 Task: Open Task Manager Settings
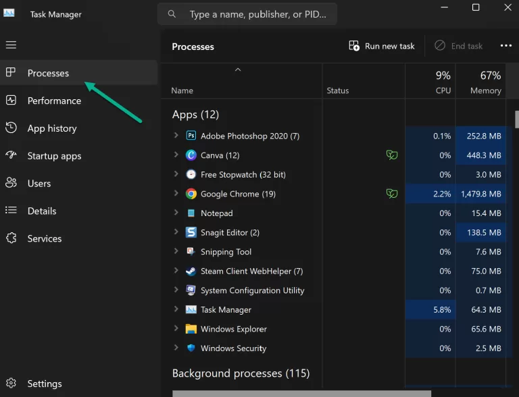point(78,383)
